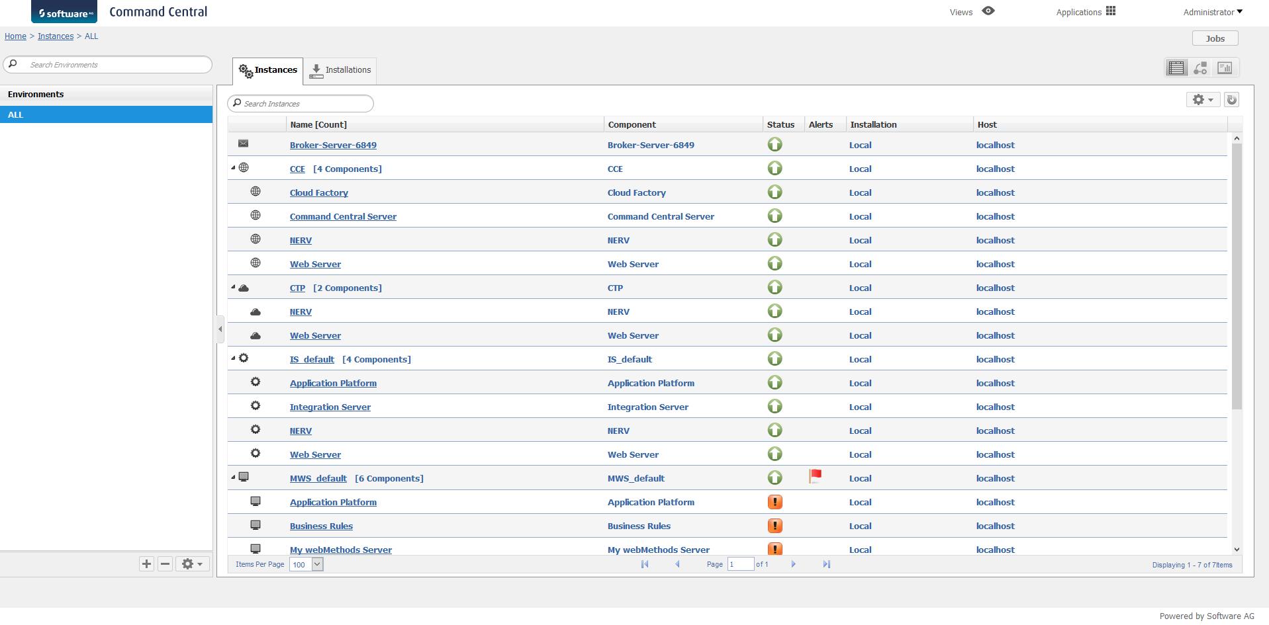Sort by the Component column header
This screenshot has height=625, width=1269.
click(683, 124)
